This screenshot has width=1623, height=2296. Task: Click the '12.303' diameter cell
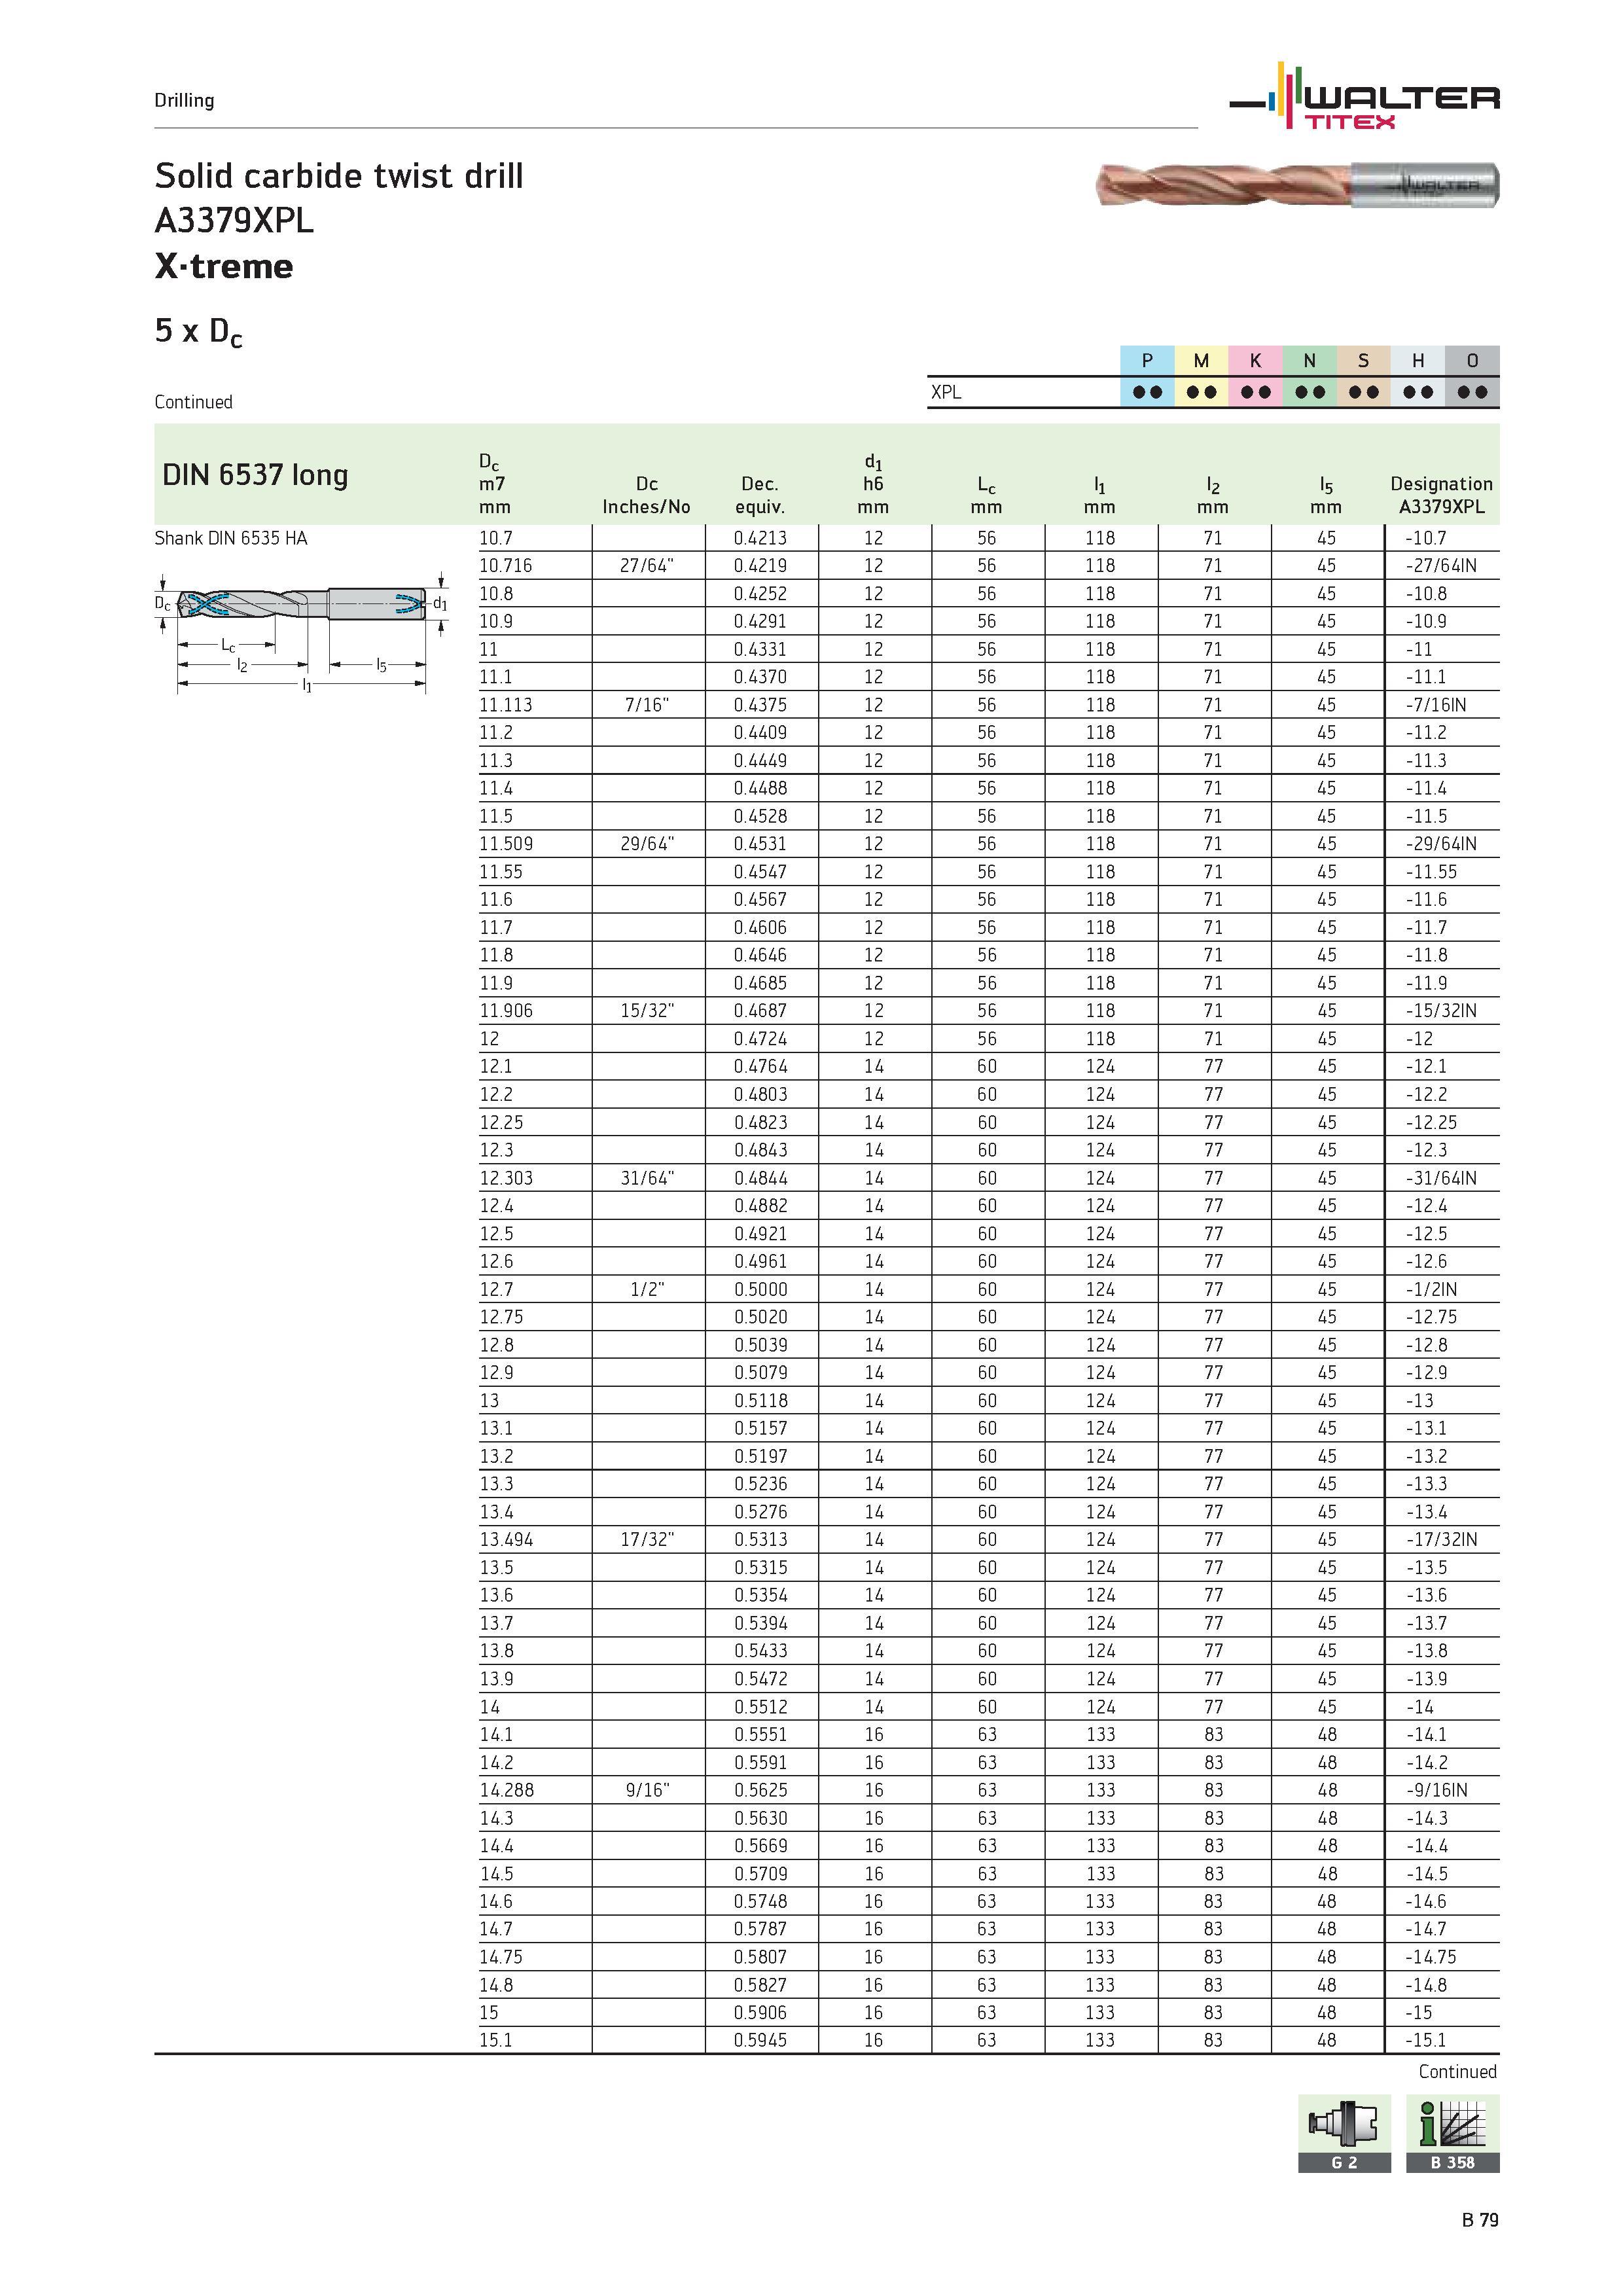point(505,1178)
